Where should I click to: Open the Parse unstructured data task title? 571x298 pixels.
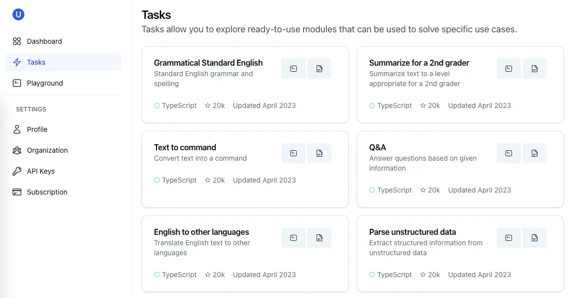(x=413, y=232)
